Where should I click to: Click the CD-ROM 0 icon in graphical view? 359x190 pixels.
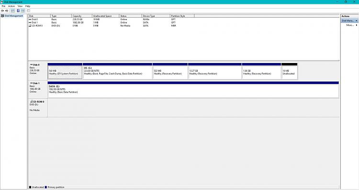32,101
